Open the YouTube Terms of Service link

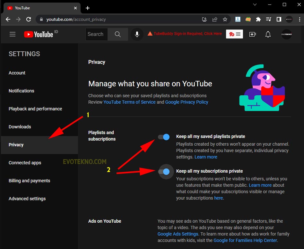click(x=129, y=102)
